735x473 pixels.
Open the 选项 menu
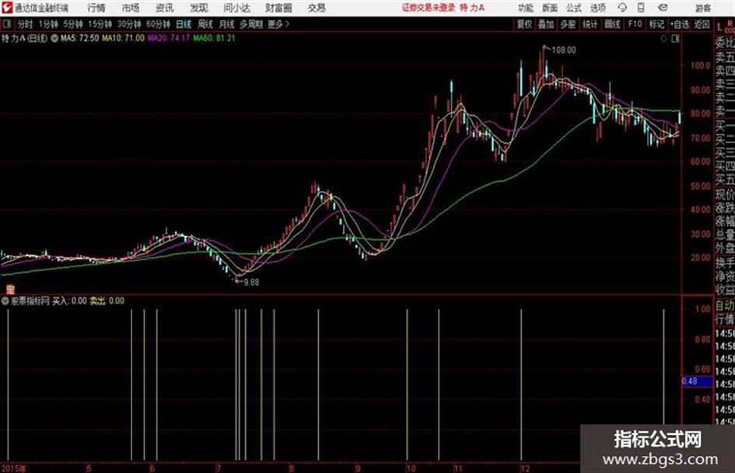pyautogui.click(x=598, y=8)
